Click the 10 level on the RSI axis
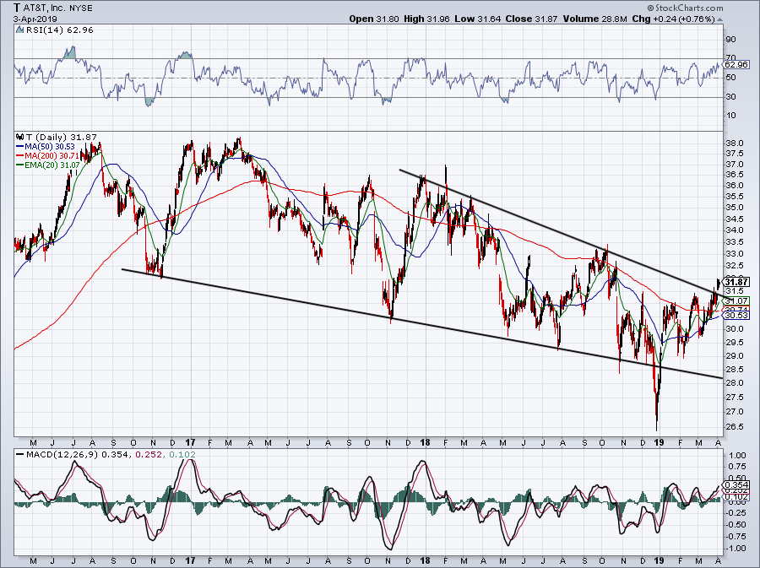760x568 pixels. (x=731, y=116)
